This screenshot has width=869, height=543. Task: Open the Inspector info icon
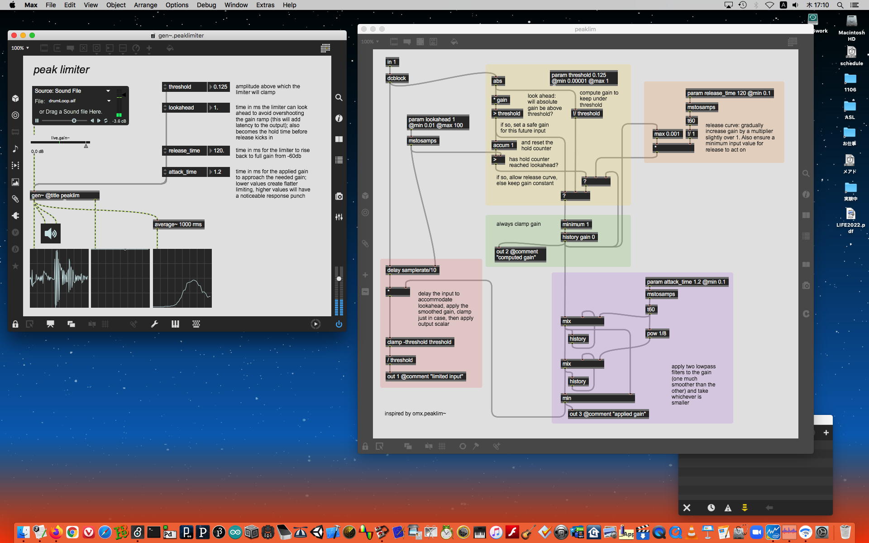click(339, 118)
